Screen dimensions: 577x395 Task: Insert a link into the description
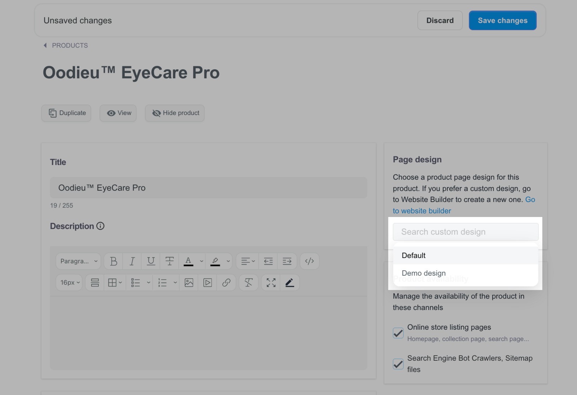coord(226,283)
